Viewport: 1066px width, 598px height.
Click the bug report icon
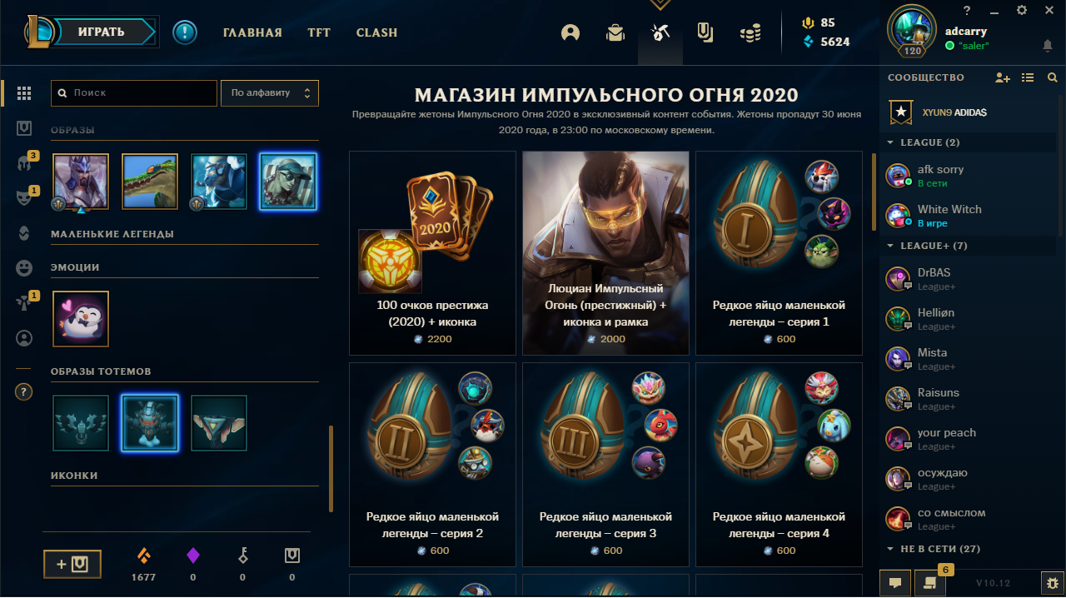tap(1053, 582)
